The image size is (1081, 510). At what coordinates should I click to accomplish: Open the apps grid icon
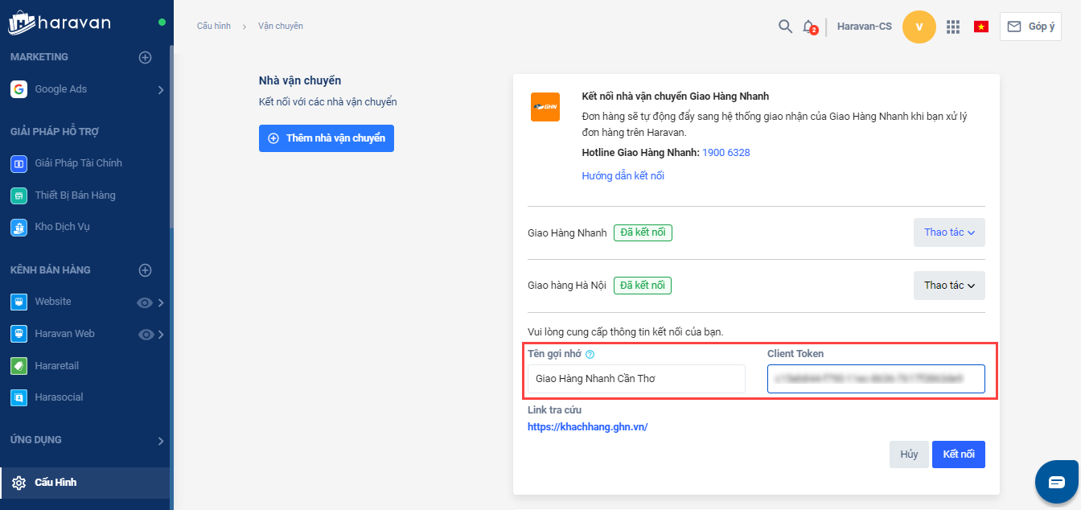[953, 27]
